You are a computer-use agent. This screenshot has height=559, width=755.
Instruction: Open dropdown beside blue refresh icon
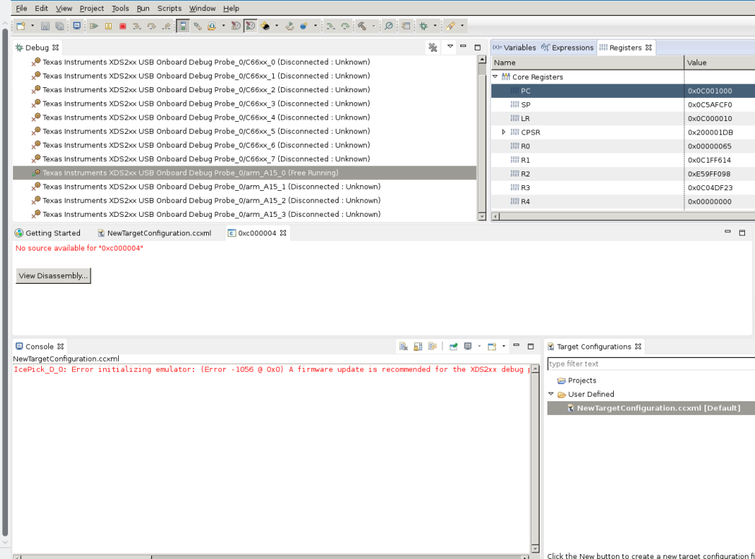(x=316, y=26)
